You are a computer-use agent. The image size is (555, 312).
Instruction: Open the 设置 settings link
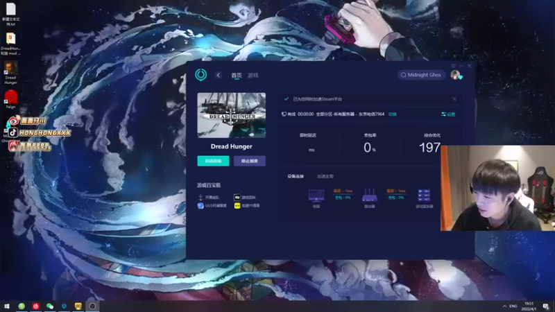(x=448, y=114)
